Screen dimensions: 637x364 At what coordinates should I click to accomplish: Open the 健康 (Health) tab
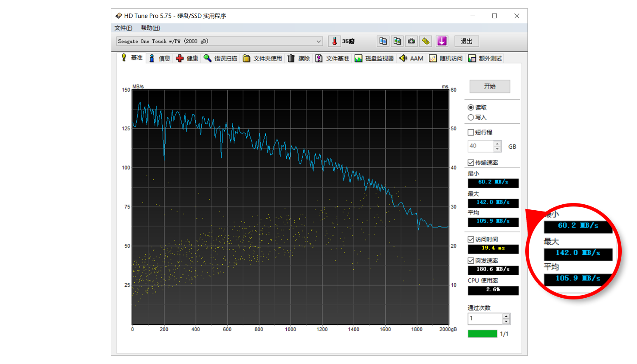[187, 59]
